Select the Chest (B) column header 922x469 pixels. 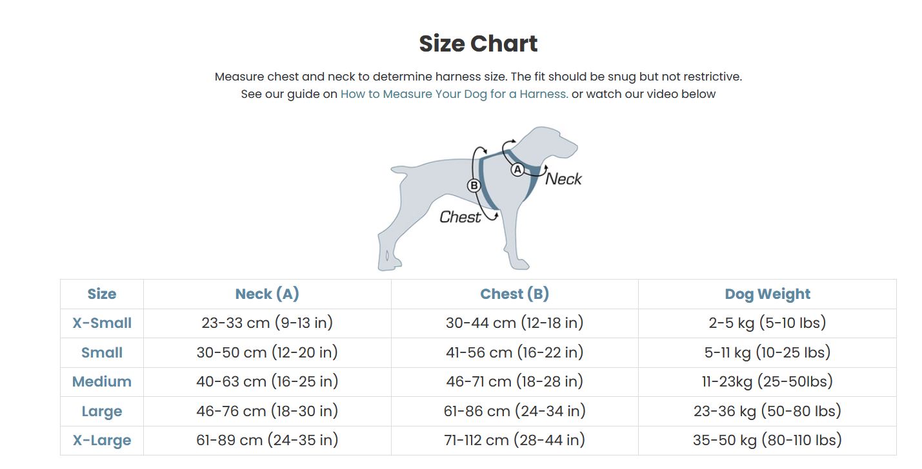click(514, 294)
